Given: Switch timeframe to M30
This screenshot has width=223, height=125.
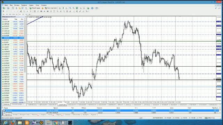Looking at the screenshot, I should [13, 14].
